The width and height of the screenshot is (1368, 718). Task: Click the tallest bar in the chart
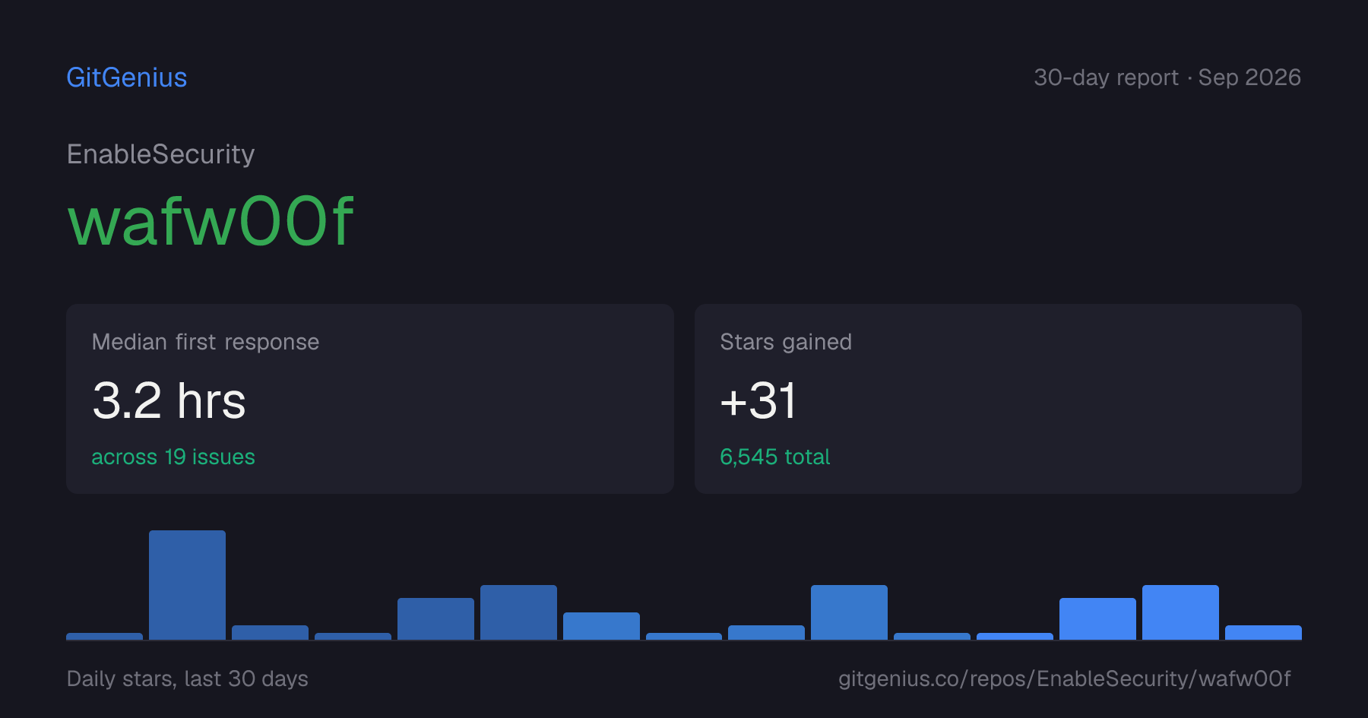[x=187, y=585]
